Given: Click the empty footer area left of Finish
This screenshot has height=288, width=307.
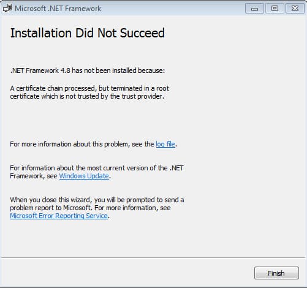Looking at the screenshot, I should pyautogui.click(x=127, y=273).
